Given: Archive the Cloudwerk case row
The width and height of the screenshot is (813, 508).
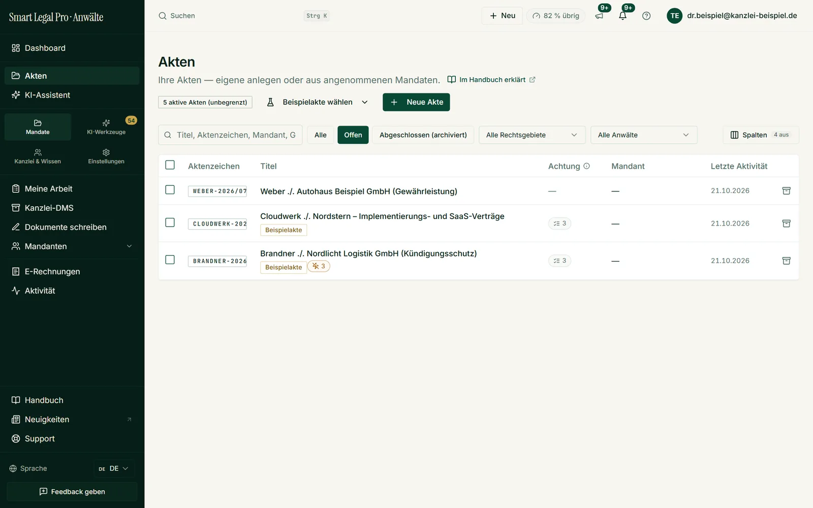Looking at the screenshot, I should [x=786, y=224].
